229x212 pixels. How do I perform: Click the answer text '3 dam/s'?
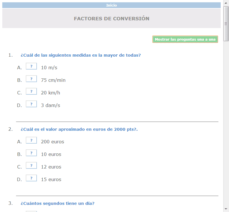point(50,105)
